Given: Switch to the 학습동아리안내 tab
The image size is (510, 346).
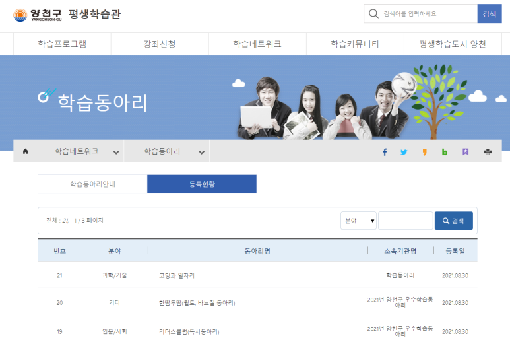Looking at the screenshot, I should click(x=93, y=184).
